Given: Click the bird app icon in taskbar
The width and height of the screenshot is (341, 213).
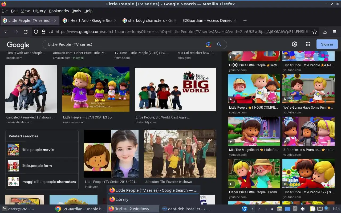Looking at the screenshot, I should pyautogui.click(x=245, y=209).
